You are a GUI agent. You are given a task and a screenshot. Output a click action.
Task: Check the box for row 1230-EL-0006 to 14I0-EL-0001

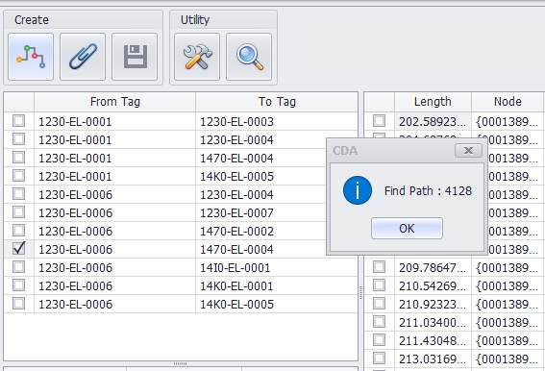pyautogui.click(x=19, y=267)
